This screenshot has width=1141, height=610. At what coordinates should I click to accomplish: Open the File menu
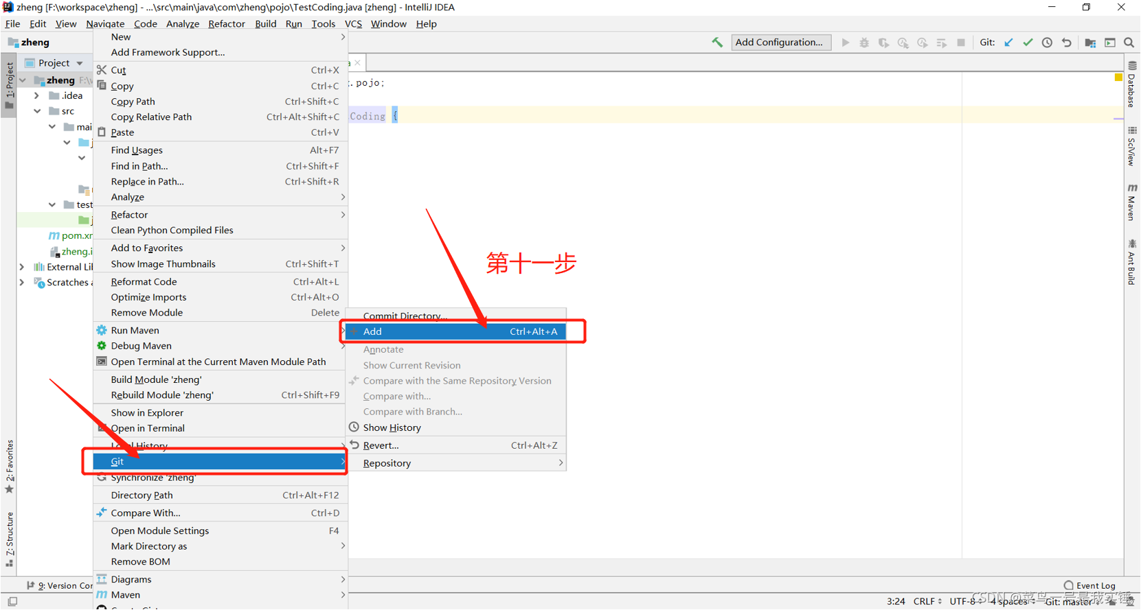point(12,24)
